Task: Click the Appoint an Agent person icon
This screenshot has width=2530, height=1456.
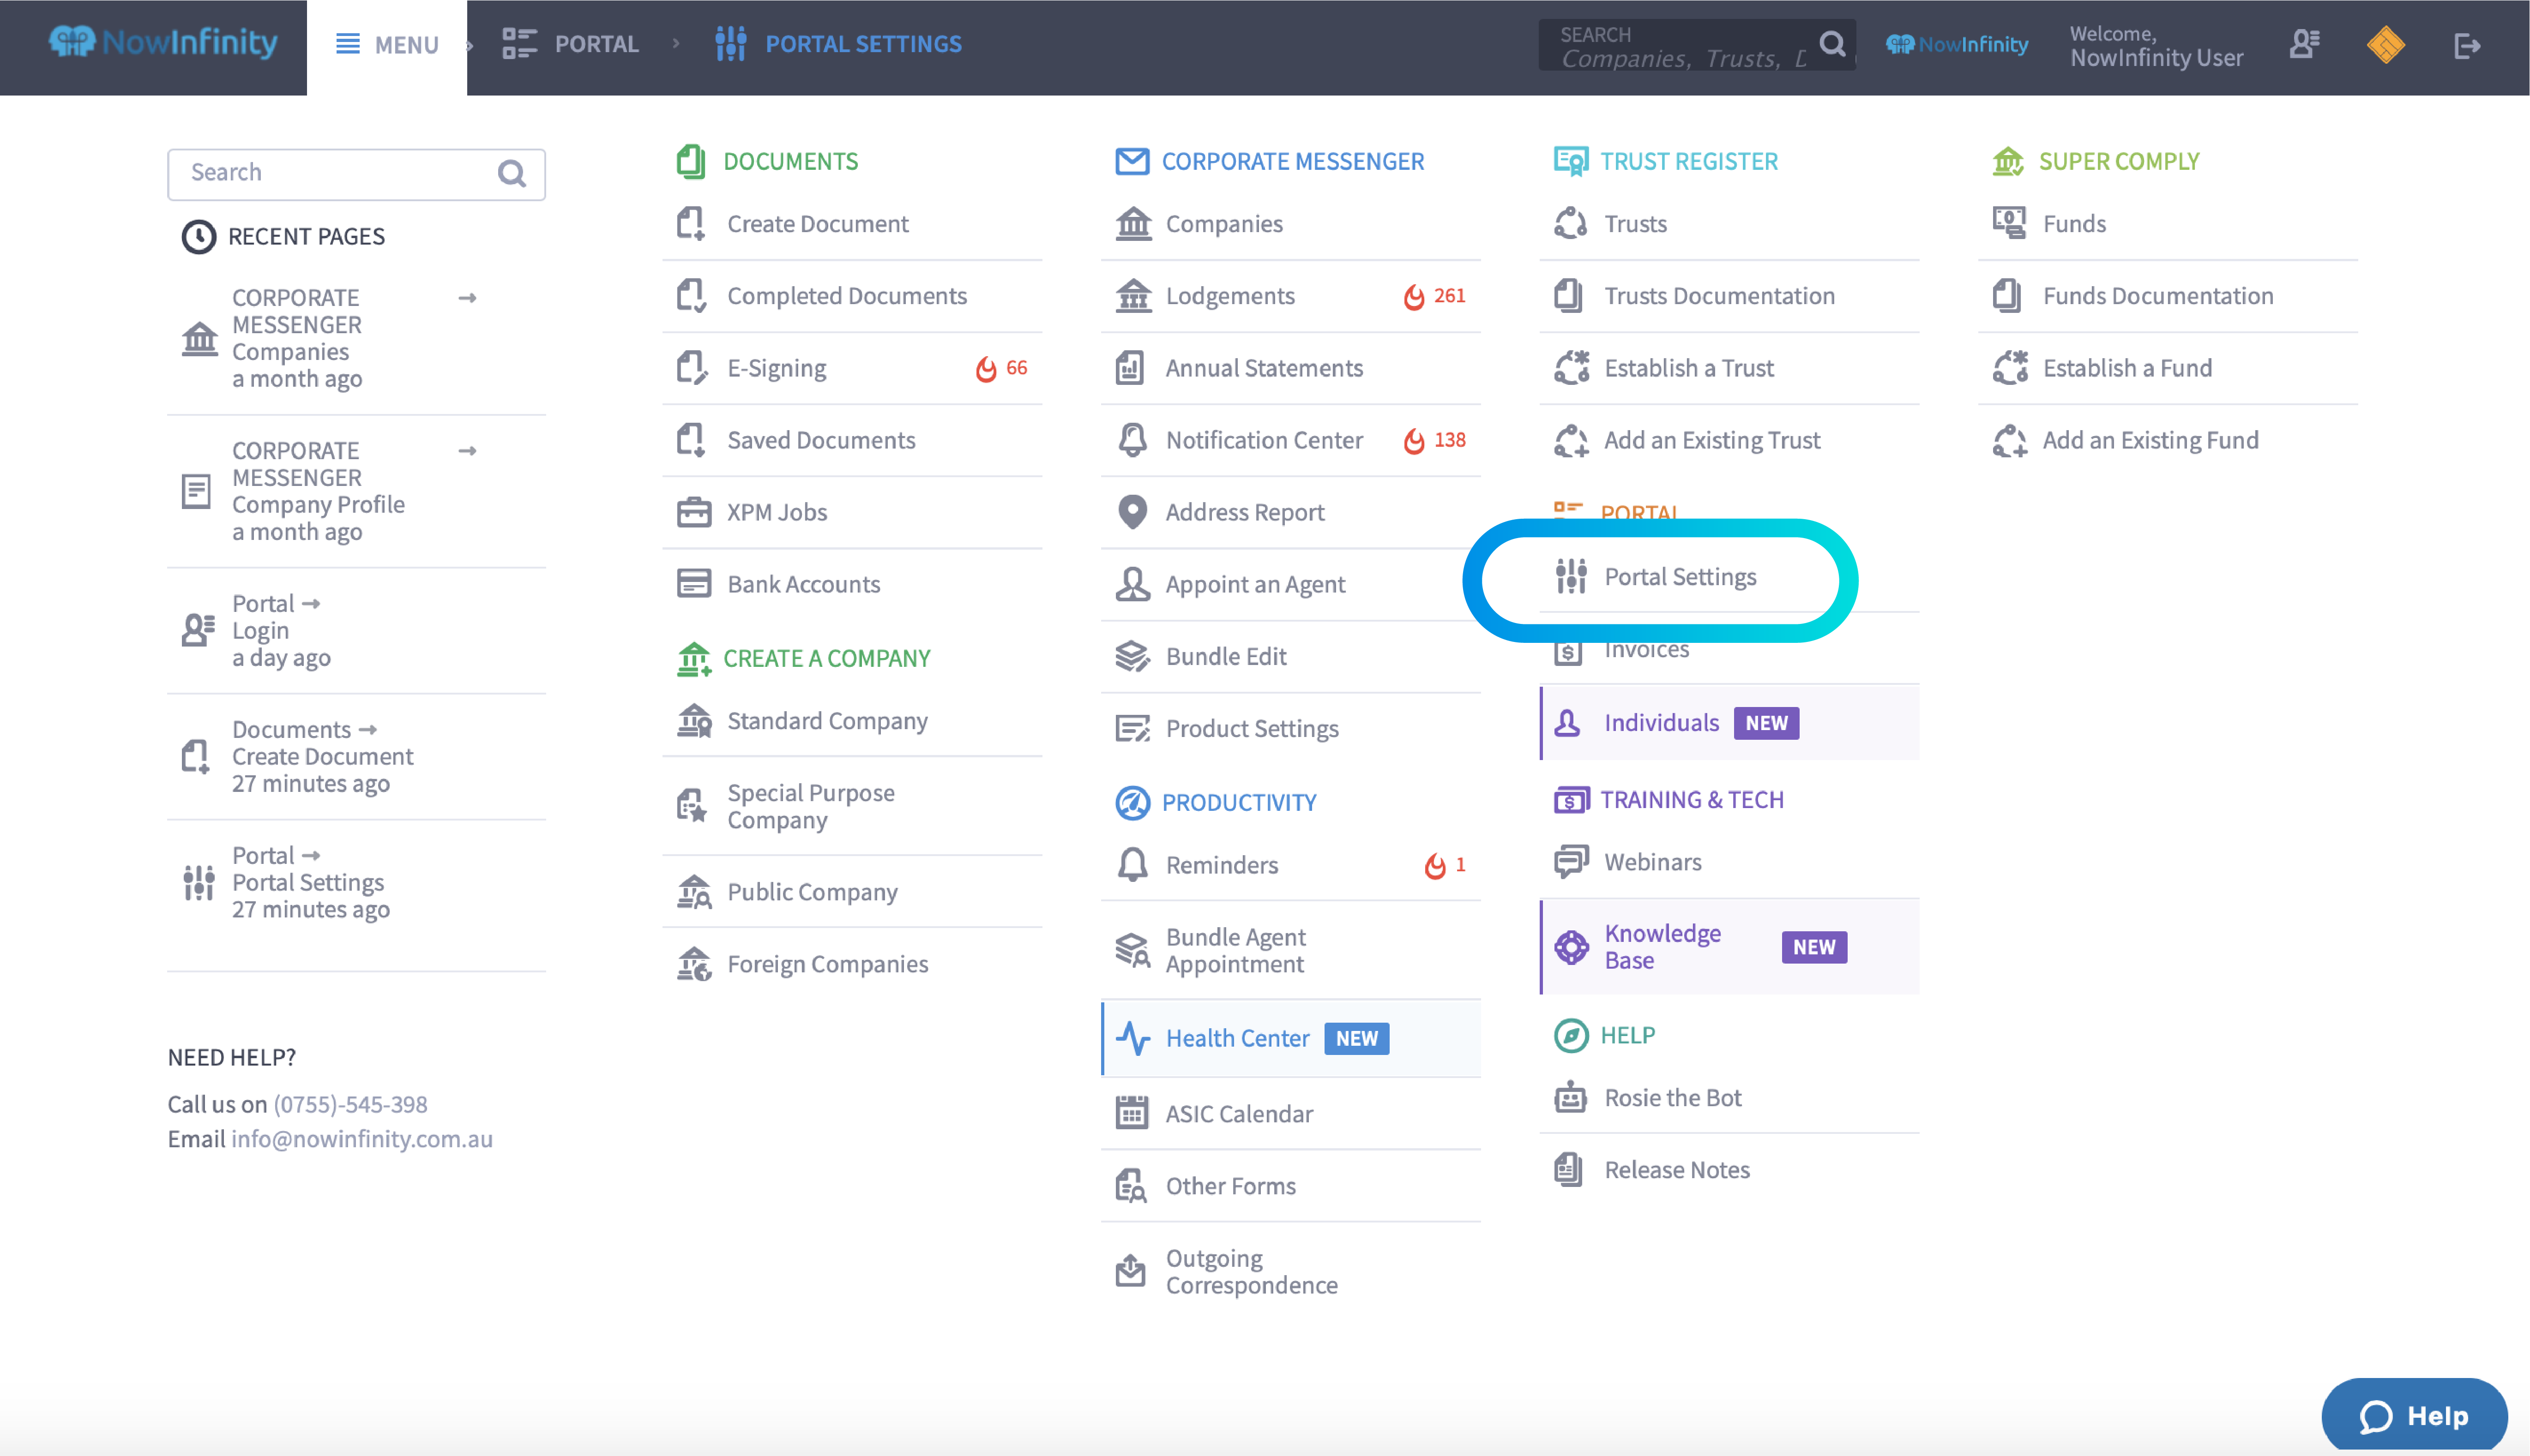Action: point(1132,584)
